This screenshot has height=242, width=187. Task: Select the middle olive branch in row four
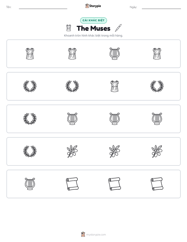tap(114, 151)
